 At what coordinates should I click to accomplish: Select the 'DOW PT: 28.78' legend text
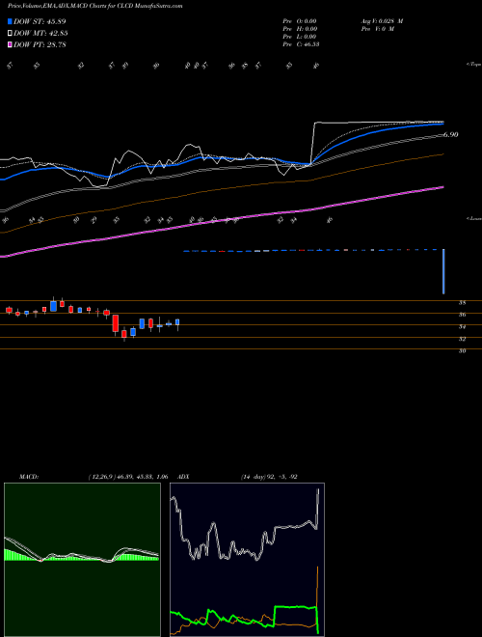click(40, 44)
